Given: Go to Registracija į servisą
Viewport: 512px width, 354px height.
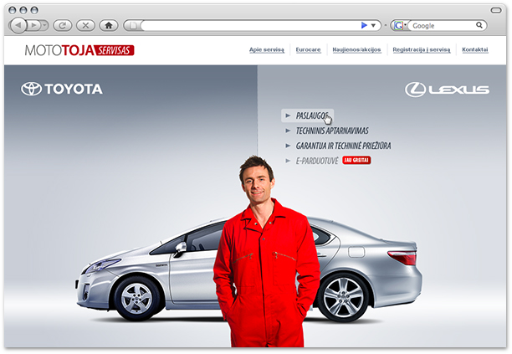Looking at the screenshot, I should pos(422,49).
